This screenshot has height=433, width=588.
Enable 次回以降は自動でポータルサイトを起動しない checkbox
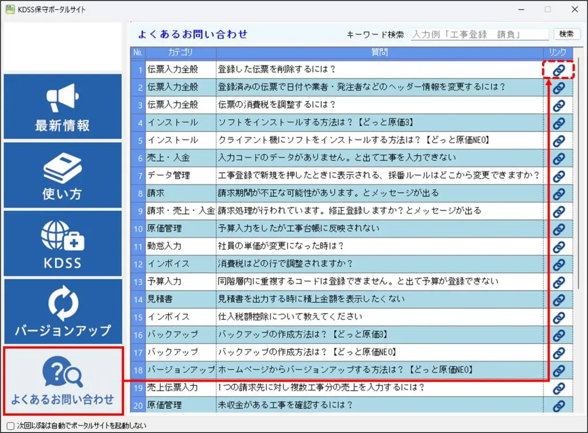tap(10, 426)
